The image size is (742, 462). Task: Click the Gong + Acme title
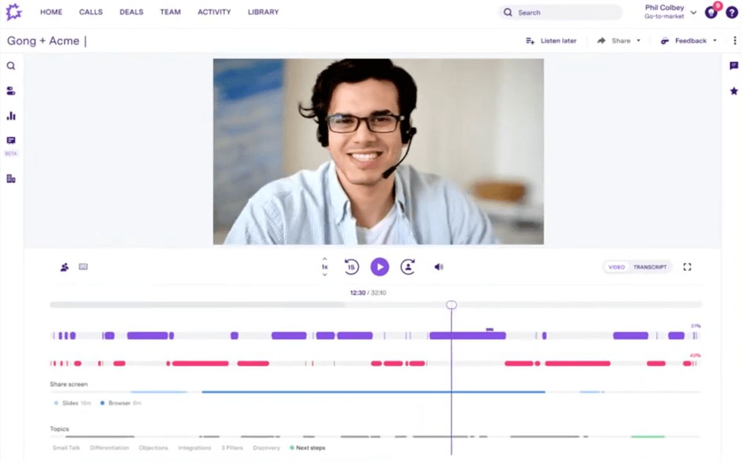(43, 41)
